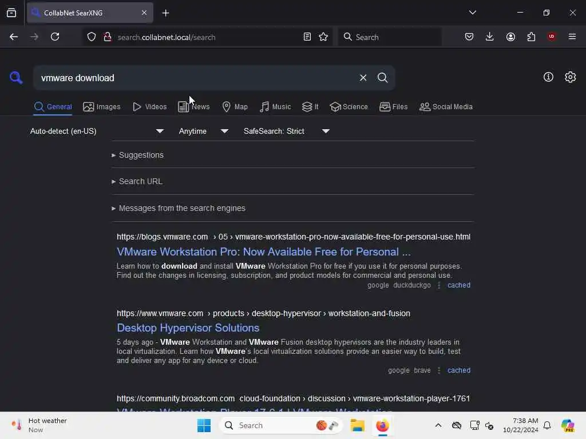
Task: Open cached link for Desktop Hypervisor result
Action: point(458,370)
